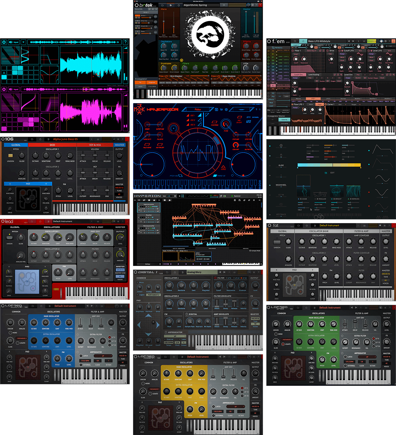This screenshot has width=396, height=435.
Task: Click the Digital 1 pad up arrow
Action: coord(148,316)
